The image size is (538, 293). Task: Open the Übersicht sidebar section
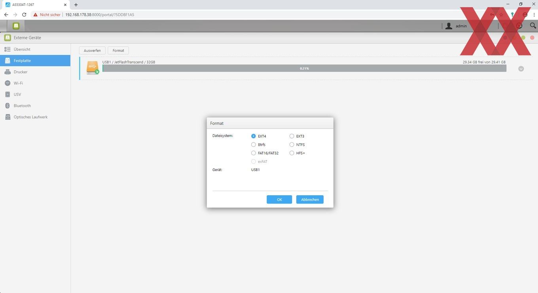pyautogui.click(x=35, y=49)
